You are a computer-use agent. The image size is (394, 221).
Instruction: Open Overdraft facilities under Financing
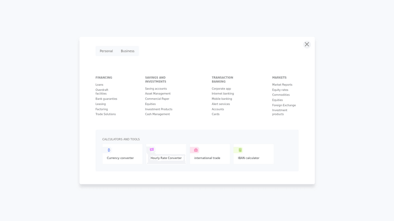[x=101, y=92]
